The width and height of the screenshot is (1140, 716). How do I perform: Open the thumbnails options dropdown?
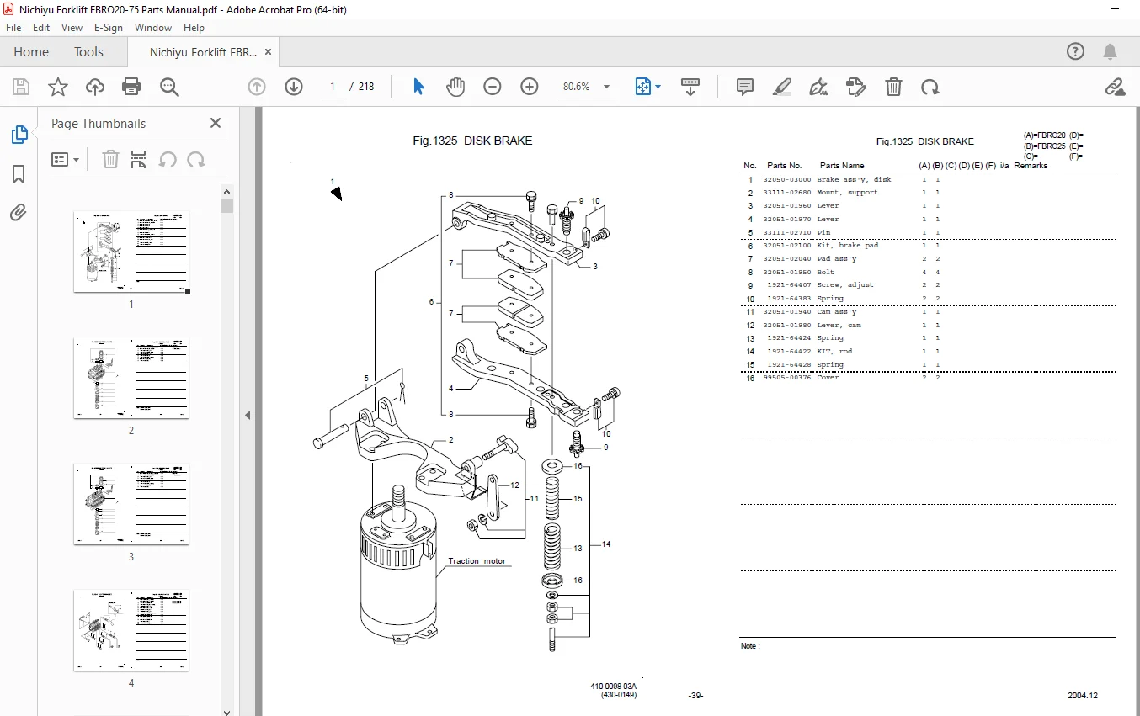(66, 159)
